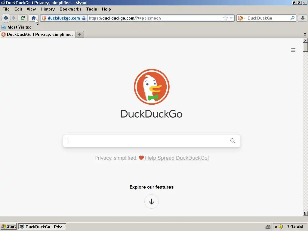Reload the page with the refresh icon
Image resolution: width=308 pixels, height=231 pixels.
point(23,18)
